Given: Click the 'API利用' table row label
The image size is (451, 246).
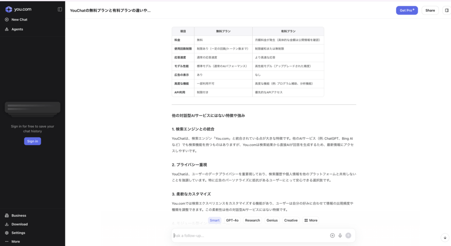Looking at the screenshot, I should click(180, 92).
